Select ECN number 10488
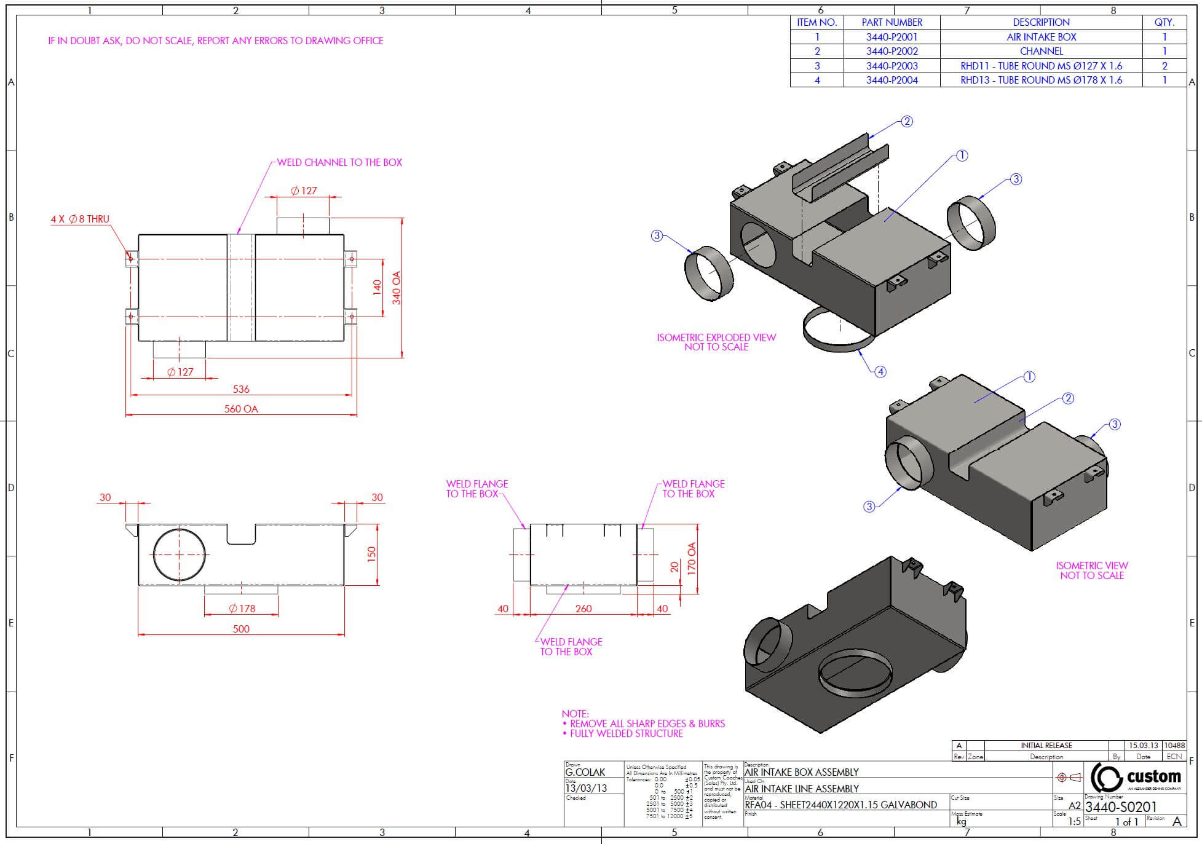1202x844 pixels. pyautogui.click(x=1174, y=746)
